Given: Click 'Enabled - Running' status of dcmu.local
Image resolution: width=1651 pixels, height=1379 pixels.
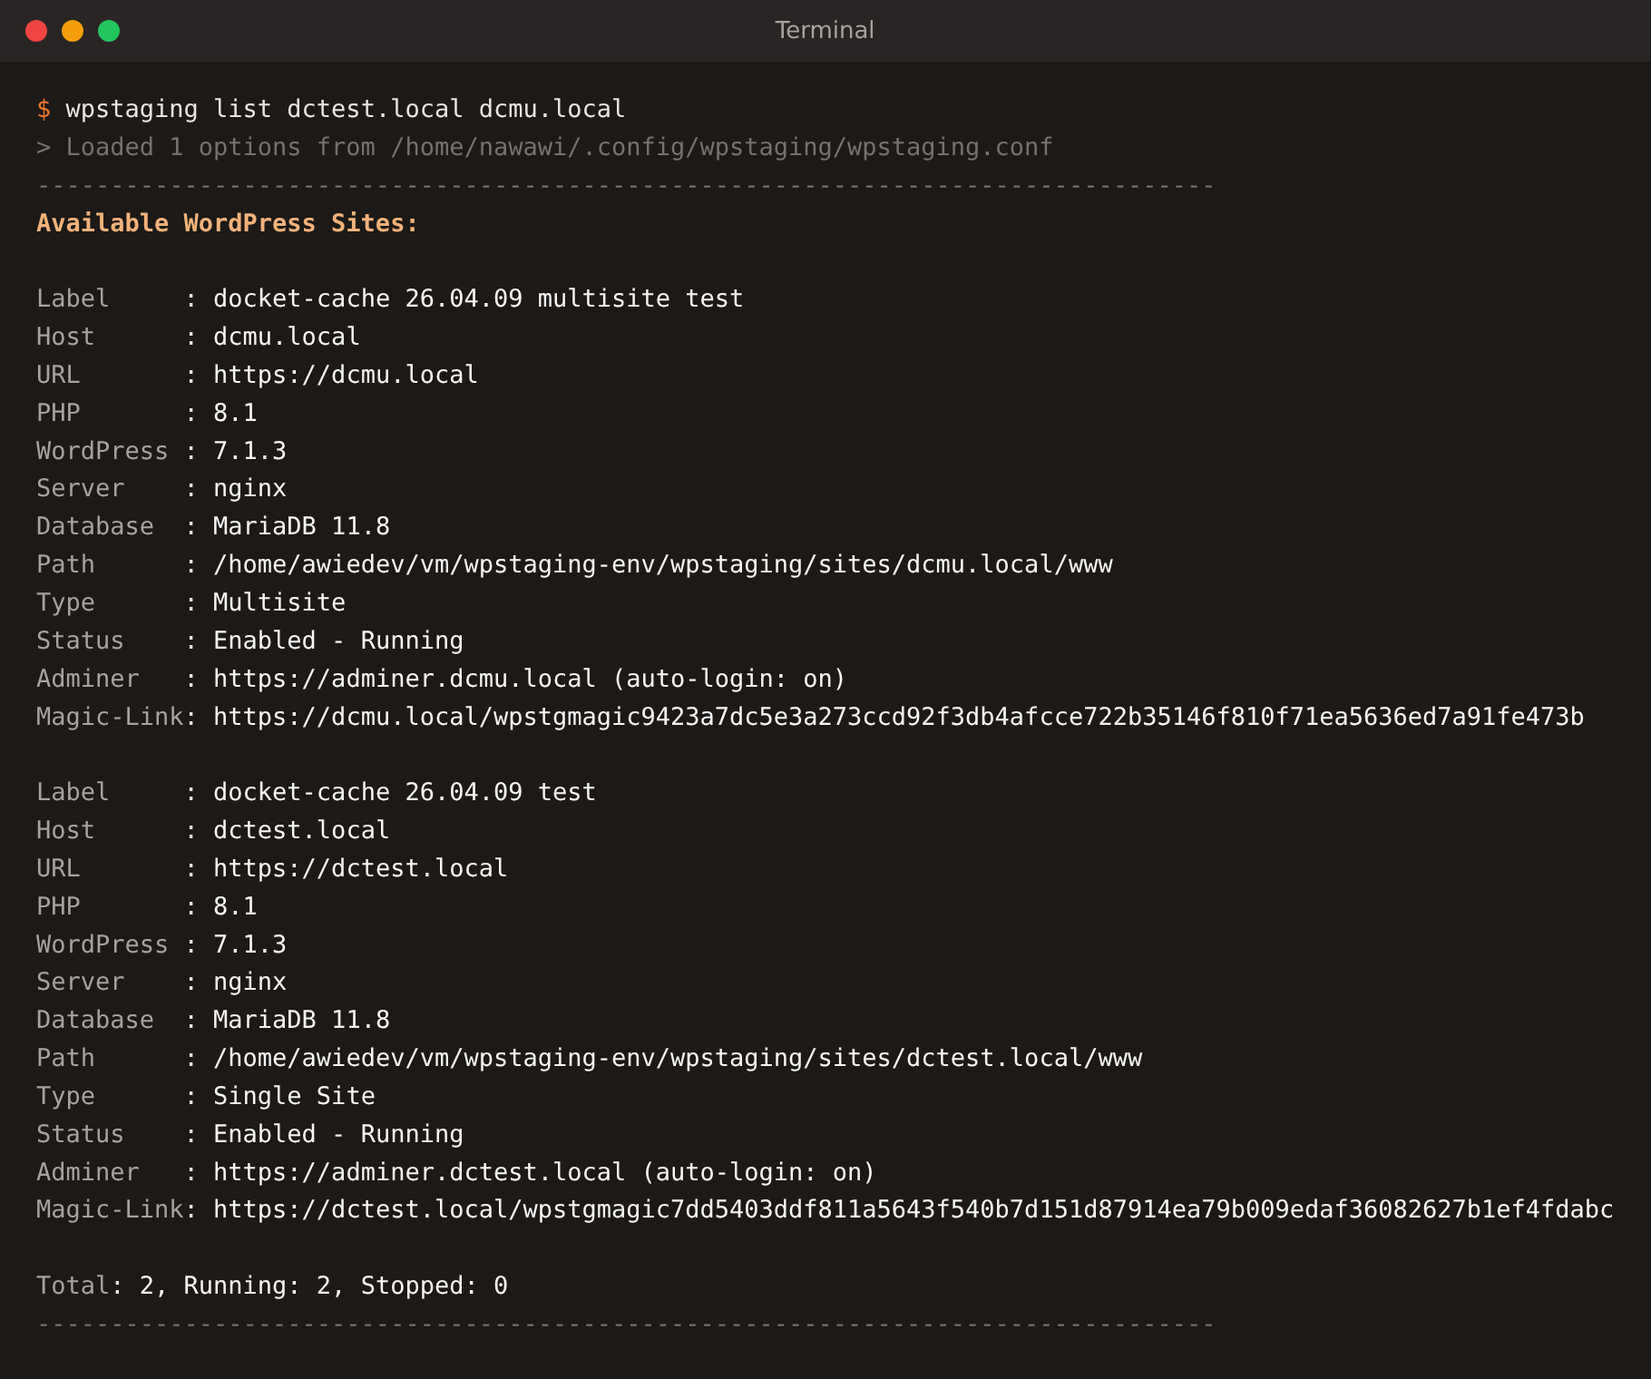Looking at the screenshot, I should (x=338, y=641).
